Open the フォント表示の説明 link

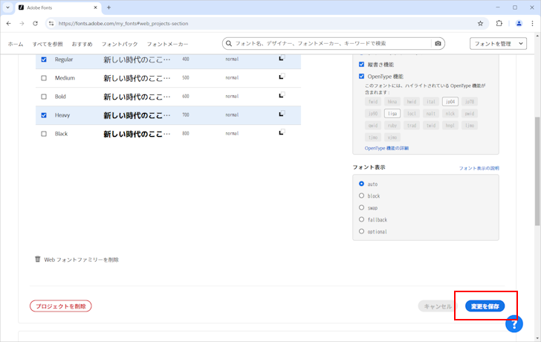click(x=479, y=168)
